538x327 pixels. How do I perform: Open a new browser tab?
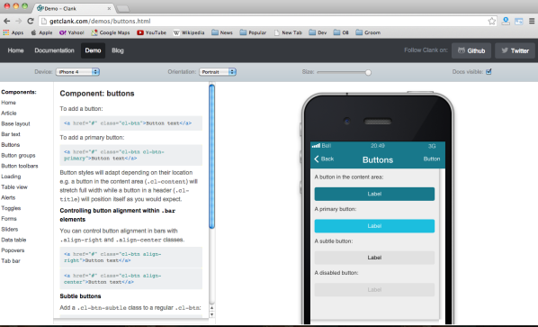click(x=123, y=8)
